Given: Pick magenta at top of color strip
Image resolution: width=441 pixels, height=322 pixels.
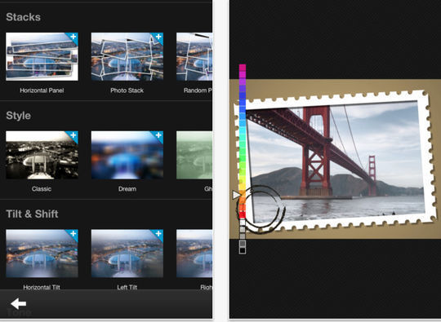Looking at the screenshot, I should (243, 68).
